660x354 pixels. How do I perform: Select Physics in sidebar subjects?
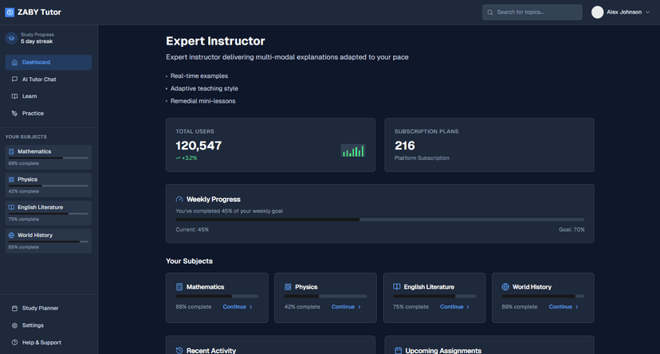click(49, 185)
